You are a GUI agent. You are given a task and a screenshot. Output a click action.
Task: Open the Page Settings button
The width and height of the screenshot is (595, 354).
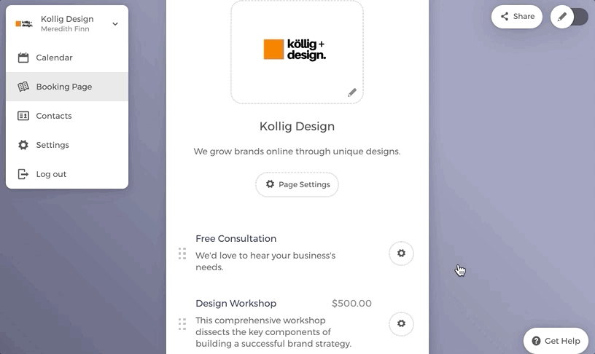click(297, 184)
